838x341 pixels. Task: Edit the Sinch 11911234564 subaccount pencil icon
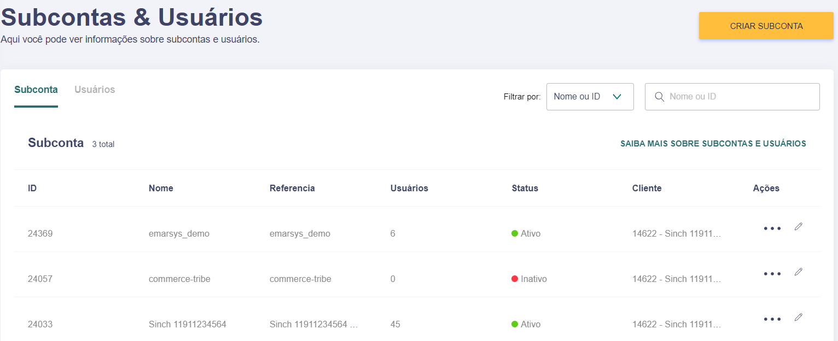799,317
